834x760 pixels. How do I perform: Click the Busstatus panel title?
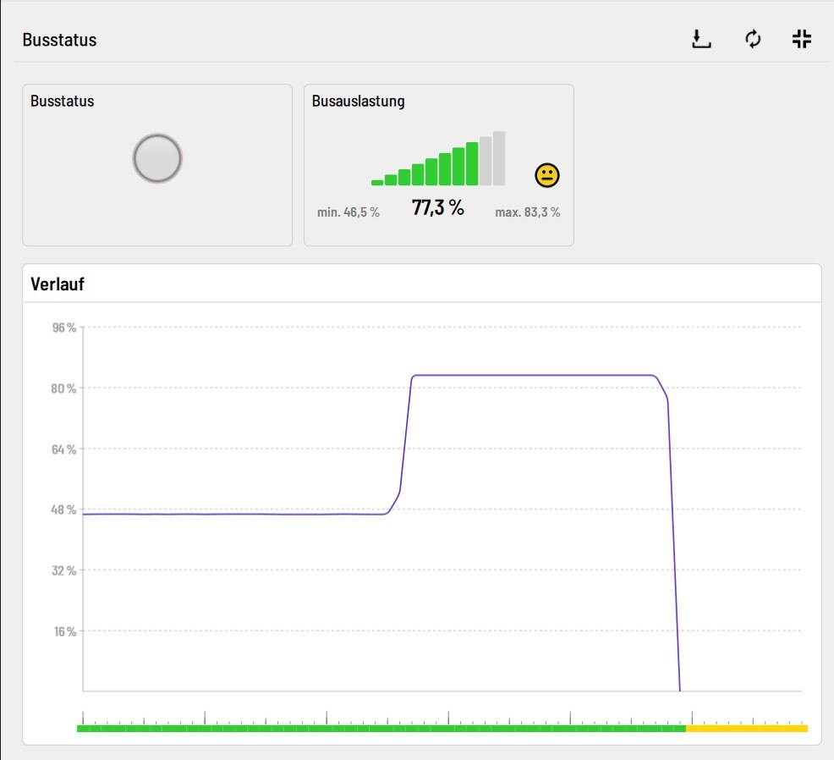pyautogui.click(x=59, y=40)
